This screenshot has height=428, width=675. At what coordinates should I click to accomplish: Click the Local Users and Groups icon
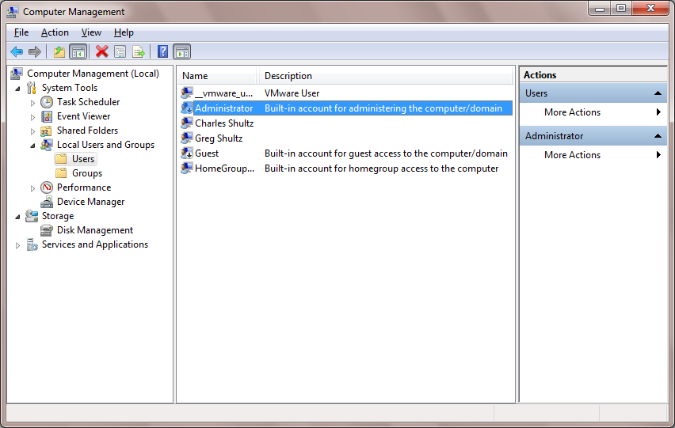click(x=47, y=145)
